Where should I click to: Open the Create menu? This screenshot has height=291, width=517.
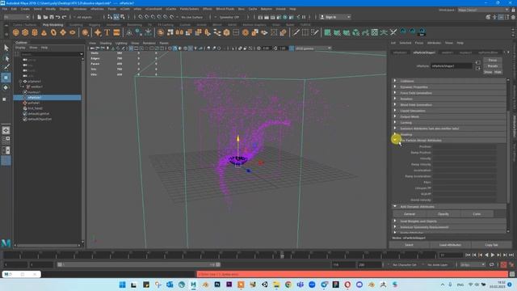pos(25,9)
